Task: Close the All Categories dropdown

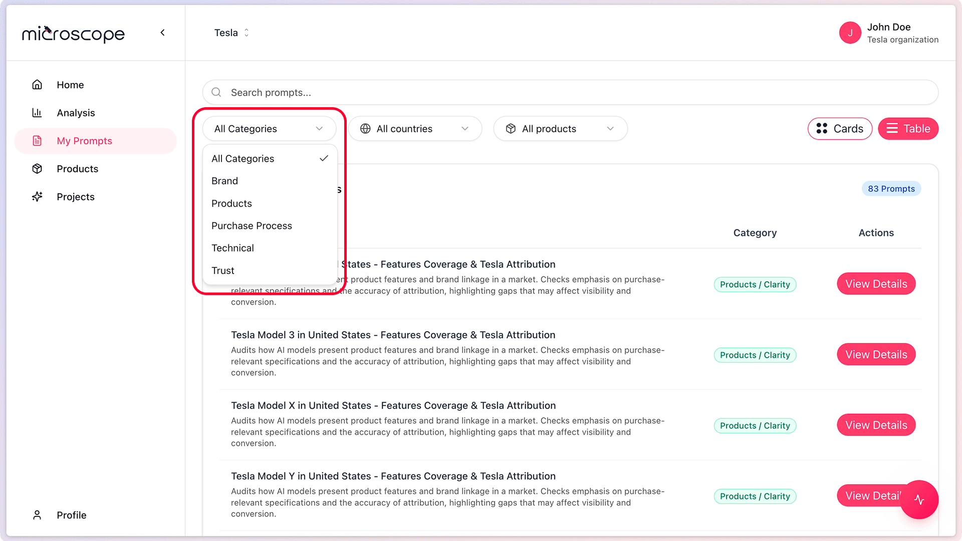Action: pyautogui.click(x=270, y=129)
